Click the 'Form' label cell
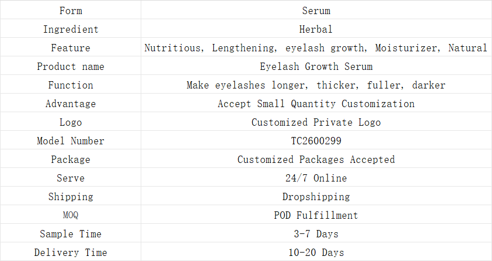Viewport: 492px width, 261px height. pyautogui.click(x=70, y=11)
